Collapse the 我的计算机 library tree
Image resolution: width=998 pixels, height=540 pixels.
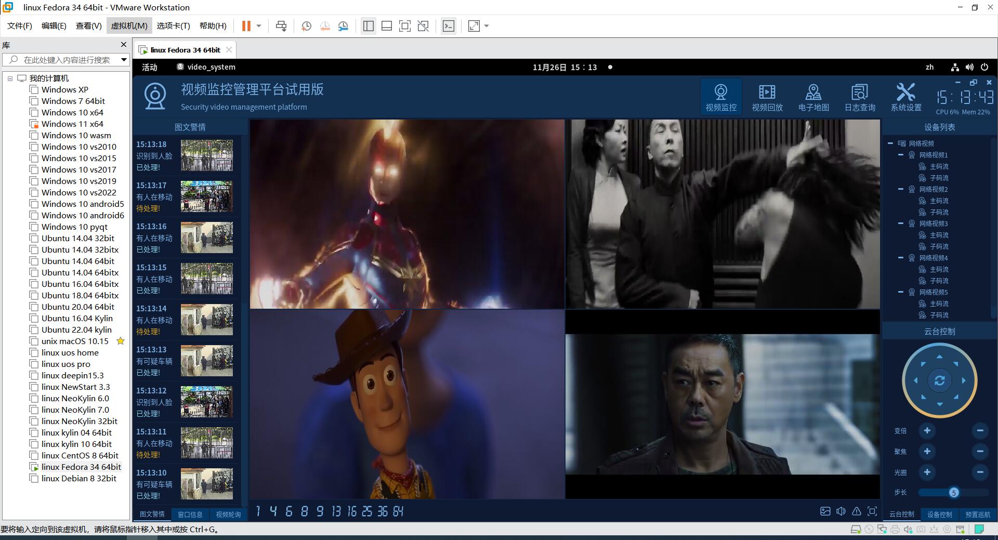(x=10, y=78)
